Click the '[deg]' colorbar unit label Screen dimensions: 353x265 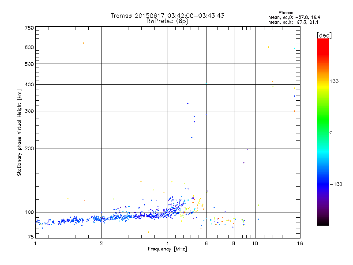324,35
